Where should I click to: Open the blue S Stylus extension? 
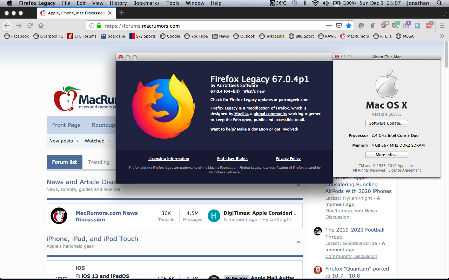[417, 26]
